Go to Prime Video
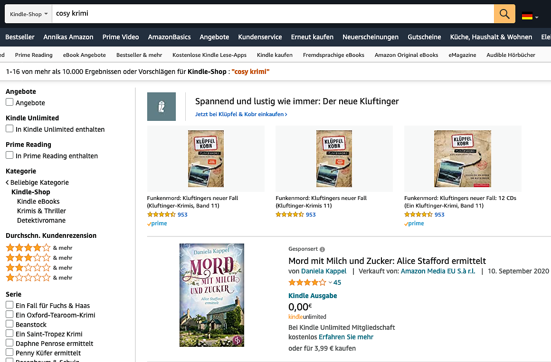 coord(121,37)
